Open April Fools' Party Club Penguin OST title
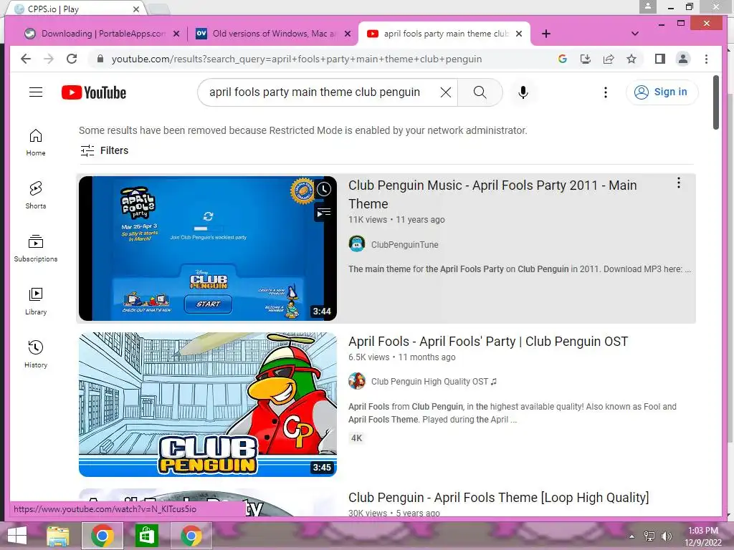The width and height of the screenshot is (734, 550). (x=487, y=342)
